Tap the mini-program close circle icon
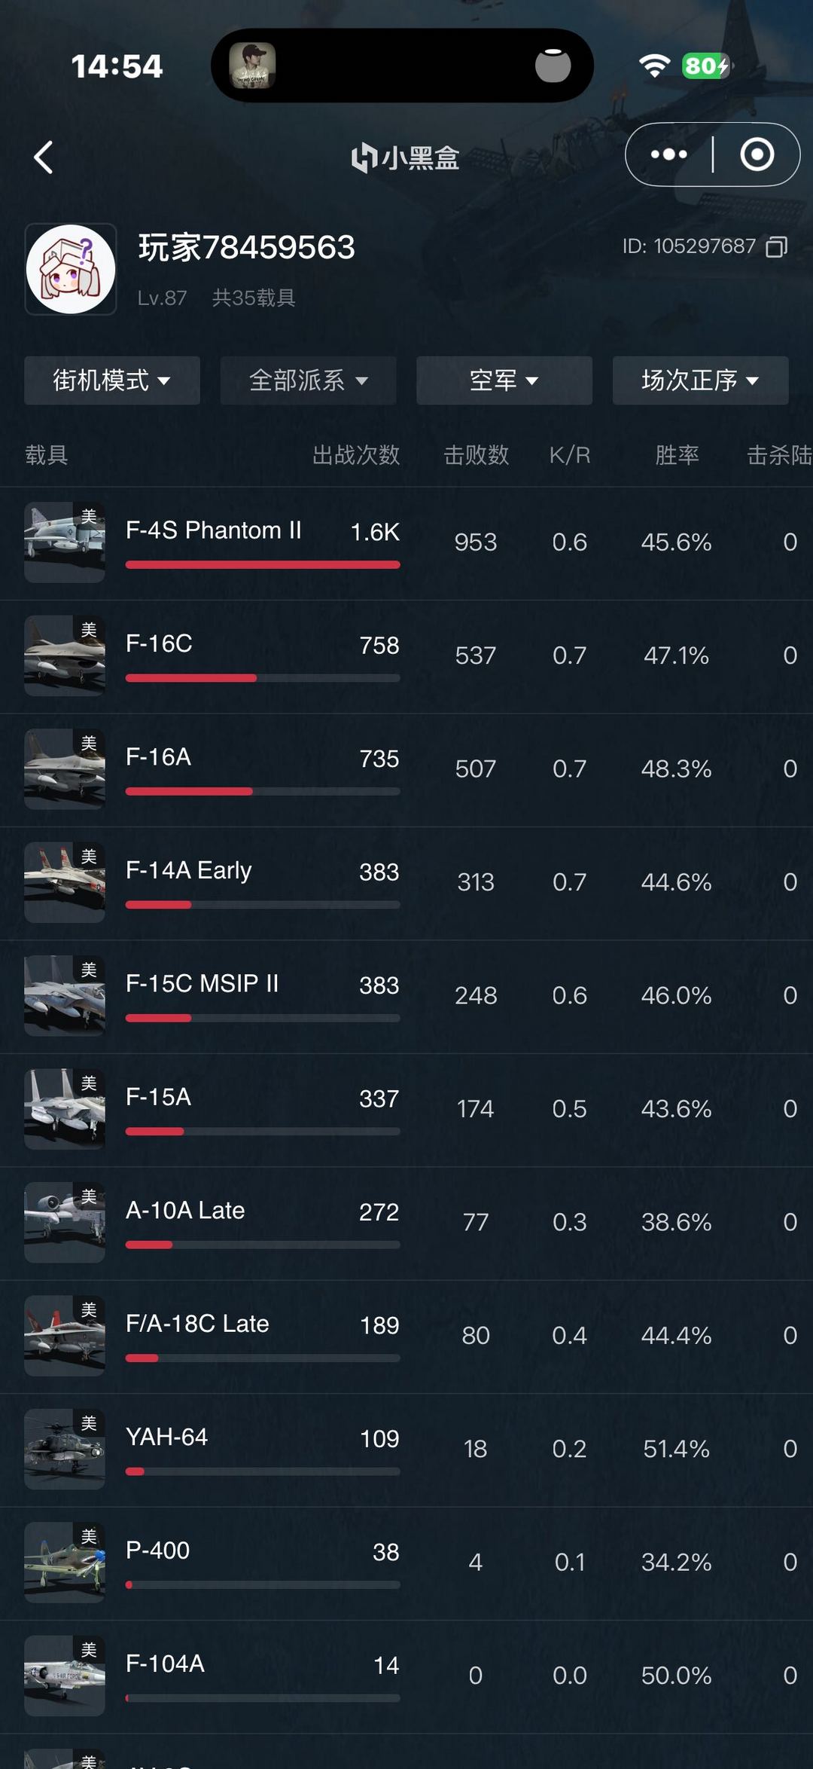The width and height of the screenshot is (813, 1769). pos(757,154)
